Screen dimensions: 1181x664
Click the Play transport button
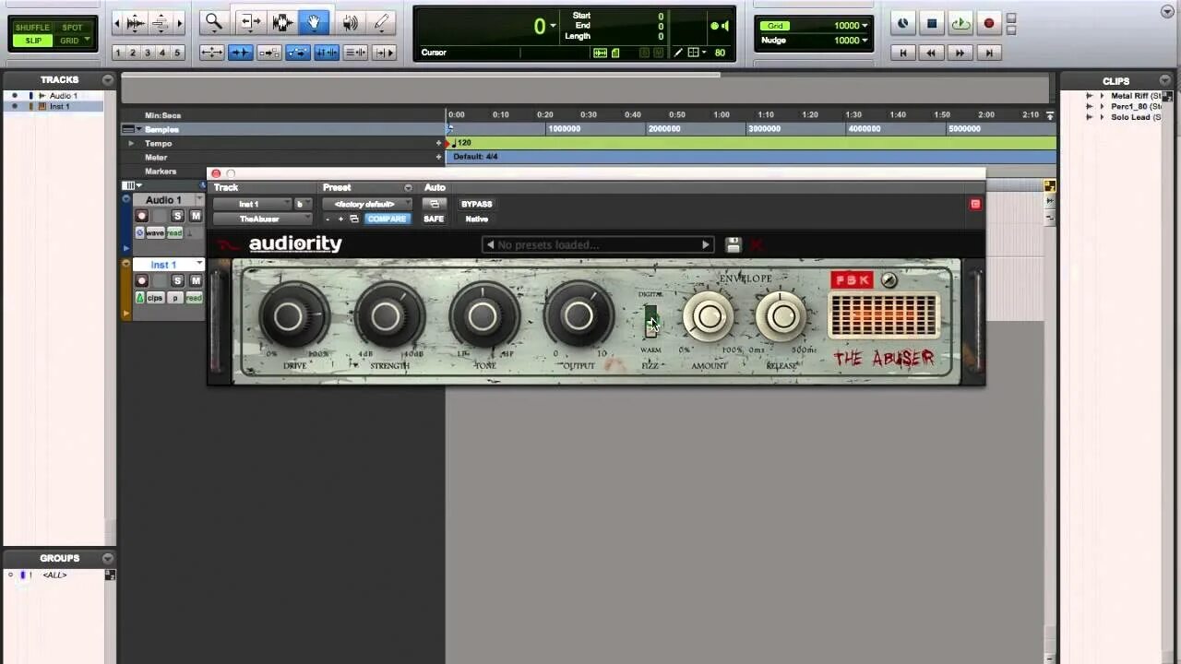coord(960,24)
